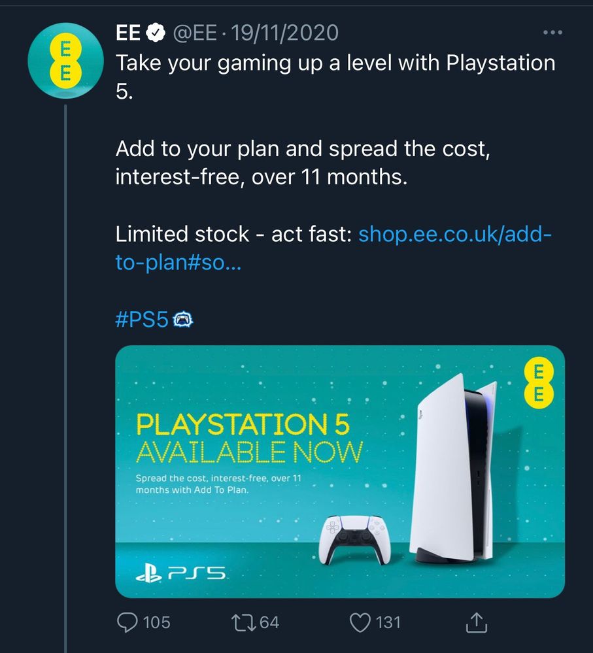Screen dimensions: 593x653
Task: Click the #PS5 hashtag
Action: [142, 320]
